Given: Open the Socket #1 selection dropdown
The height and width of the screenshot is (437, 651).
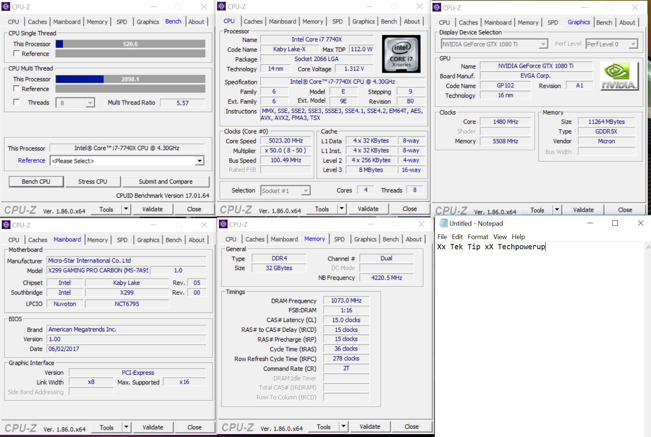Looking at the screenshot, I should click(x=306, y=190).
